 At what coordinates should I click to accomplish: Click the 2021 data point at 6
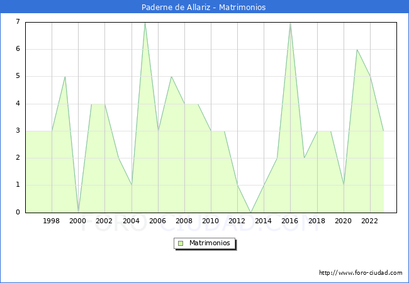point(357,50)
